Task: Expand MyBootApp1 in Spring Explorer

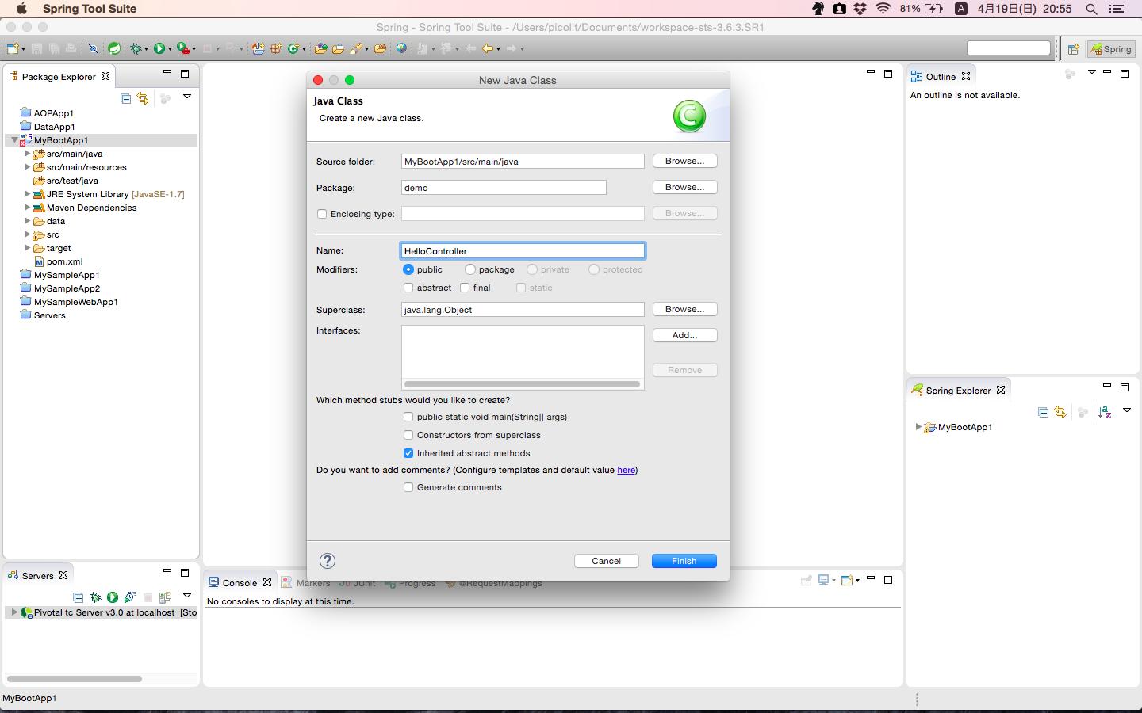Action: (918, 427)
